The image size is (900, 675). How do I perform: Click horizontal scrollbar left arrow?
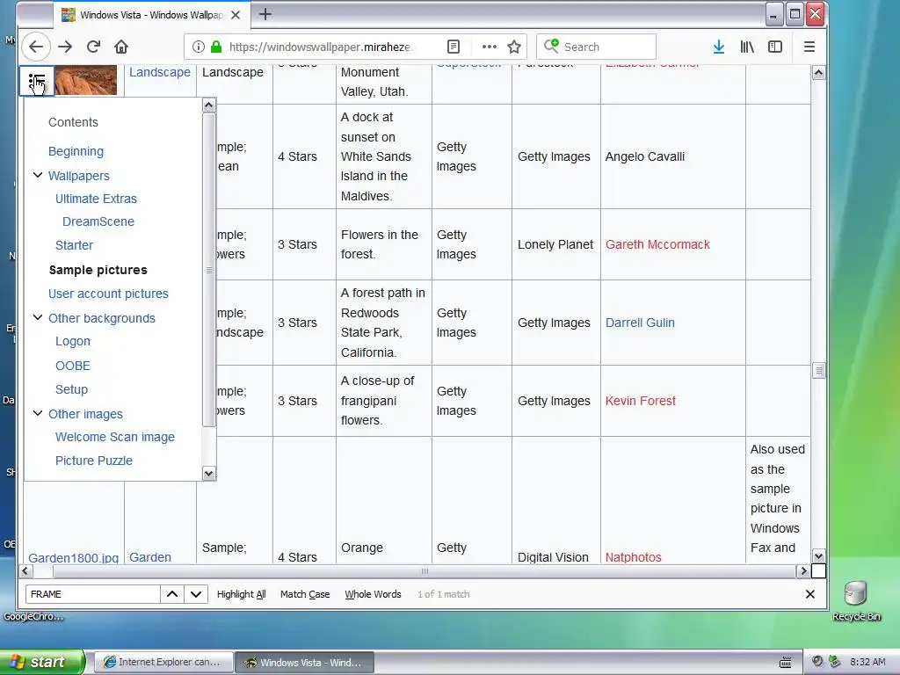click(x=25, y=571)
